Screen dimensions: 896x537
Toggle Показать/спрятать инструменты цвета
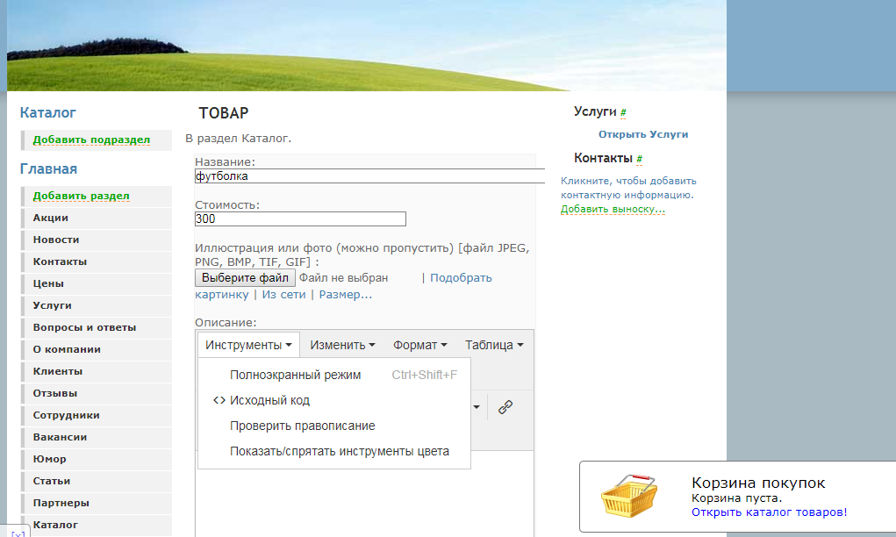coord(339,451)
